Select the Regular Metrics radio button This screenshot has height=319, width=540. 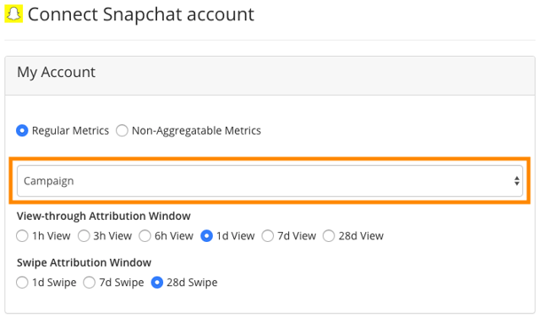pos(22,131)
